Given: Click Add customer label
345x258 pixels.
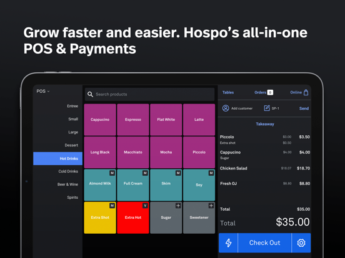Looking at the screenshot, I should pyautogui.click(x=242, y=108).
